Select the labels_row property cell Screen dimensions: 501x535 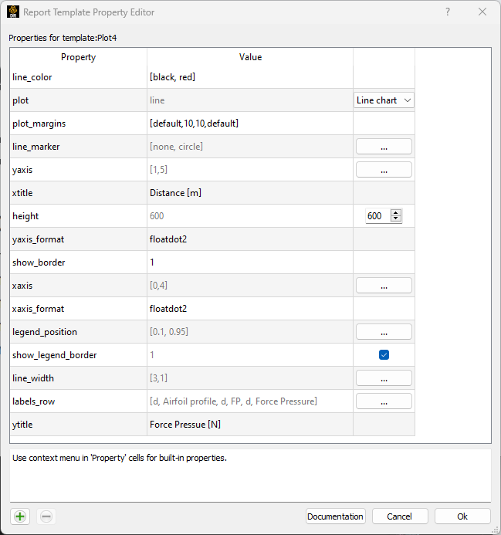tap(79, 401)
